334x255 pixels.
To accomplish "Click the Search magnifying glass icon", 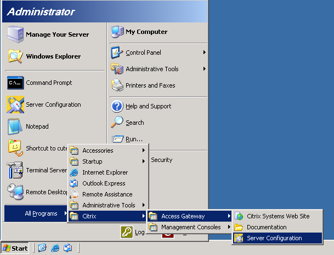I will click(x=117, y=122).
